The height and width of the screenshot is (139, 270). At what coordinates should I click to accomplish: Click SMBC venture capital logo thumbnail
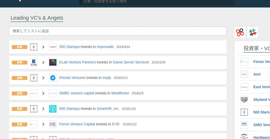coord(34,93)
